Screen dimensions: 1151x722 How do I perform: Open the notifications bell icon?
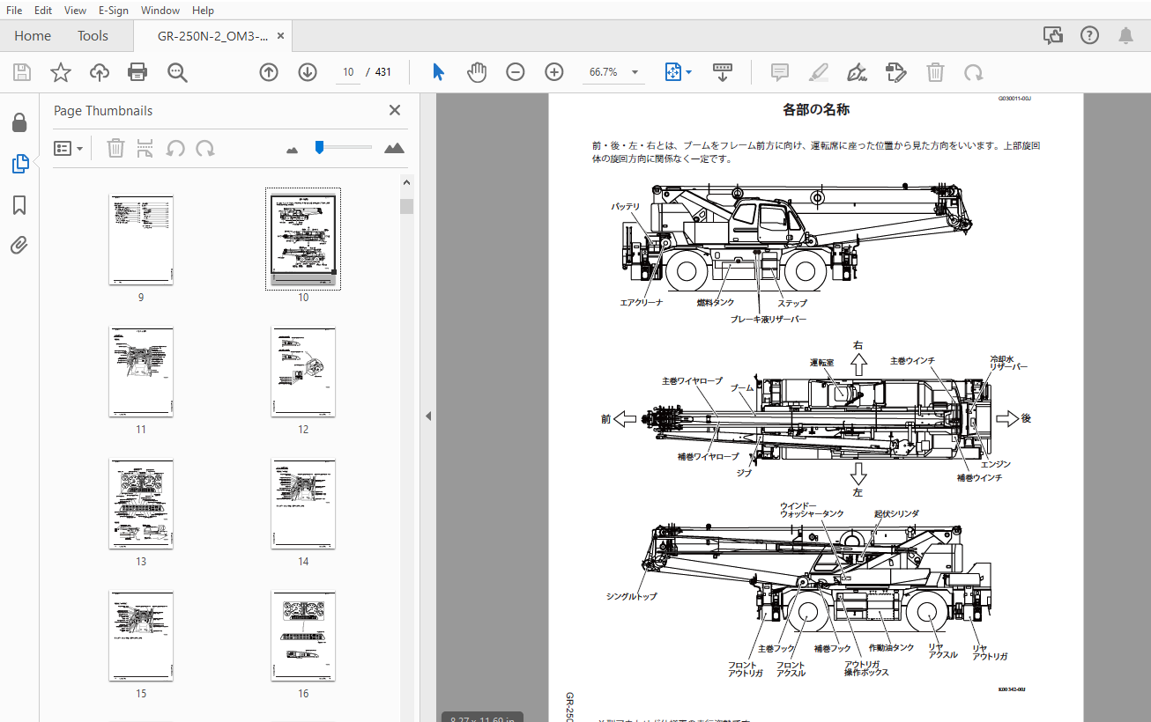(1125, 35)
